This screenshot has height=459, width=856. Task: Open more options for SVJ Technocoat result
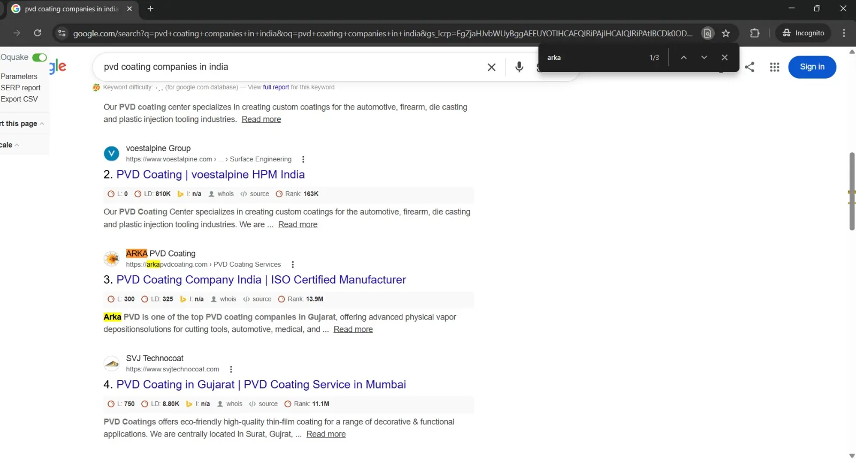231,369
